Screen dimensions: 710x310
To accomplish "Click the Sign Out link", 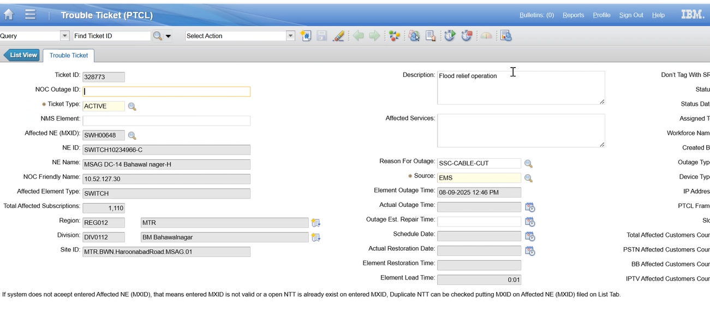I will pos(631,15).
